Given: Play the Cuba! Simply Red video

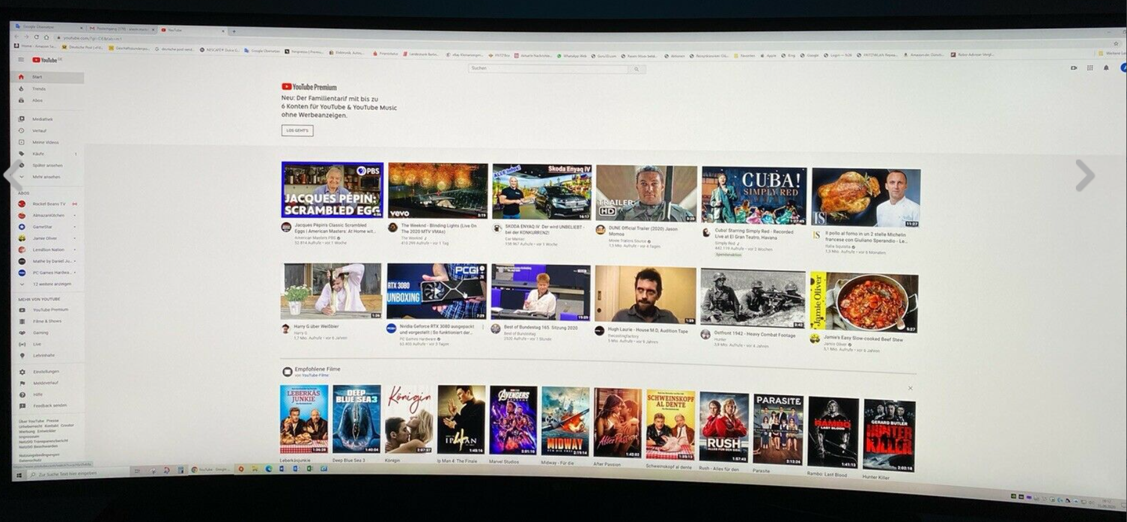Looking at the screenshot, I should point(754,196).
